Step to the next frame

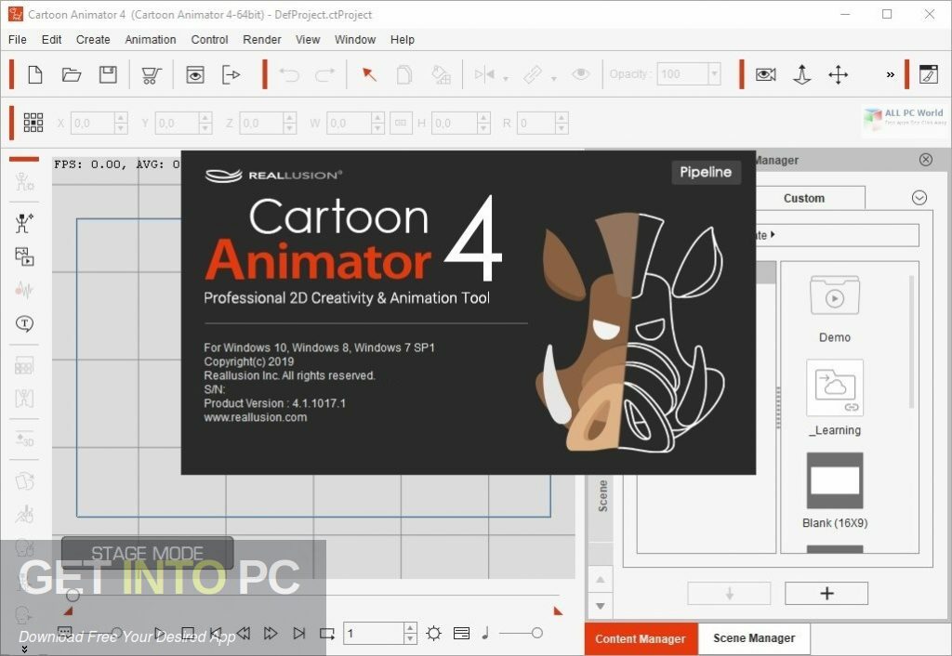[271, 633]
